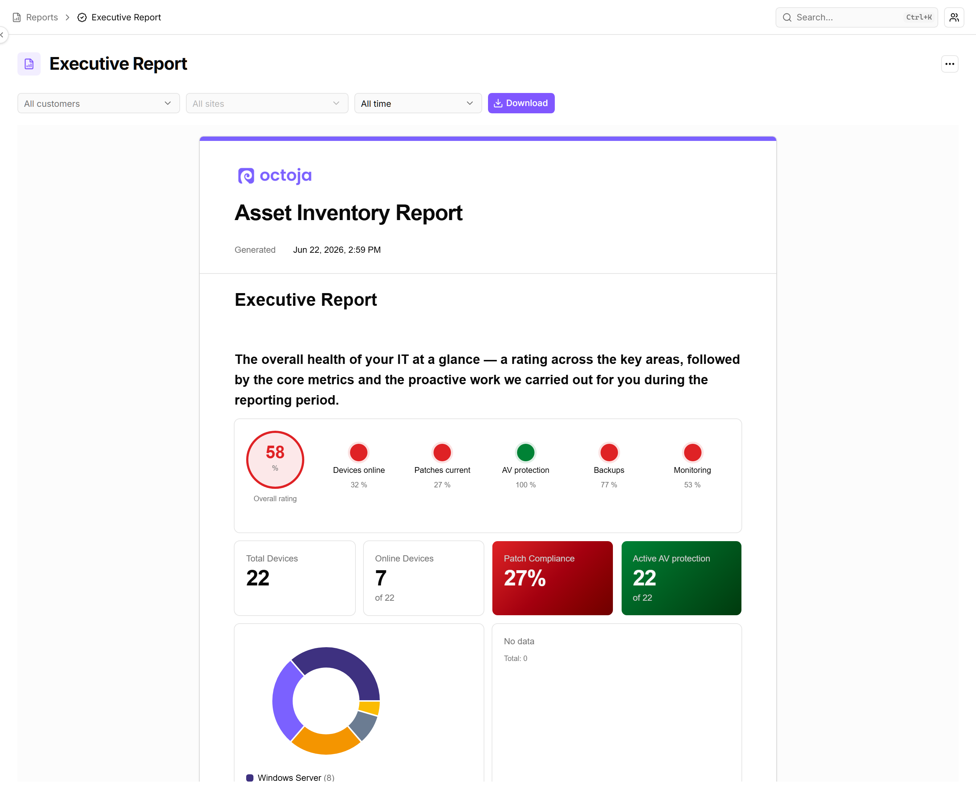Click the generated date 'Jun 22, 2026, 2:59 PM'

click(x=337, y=250)
